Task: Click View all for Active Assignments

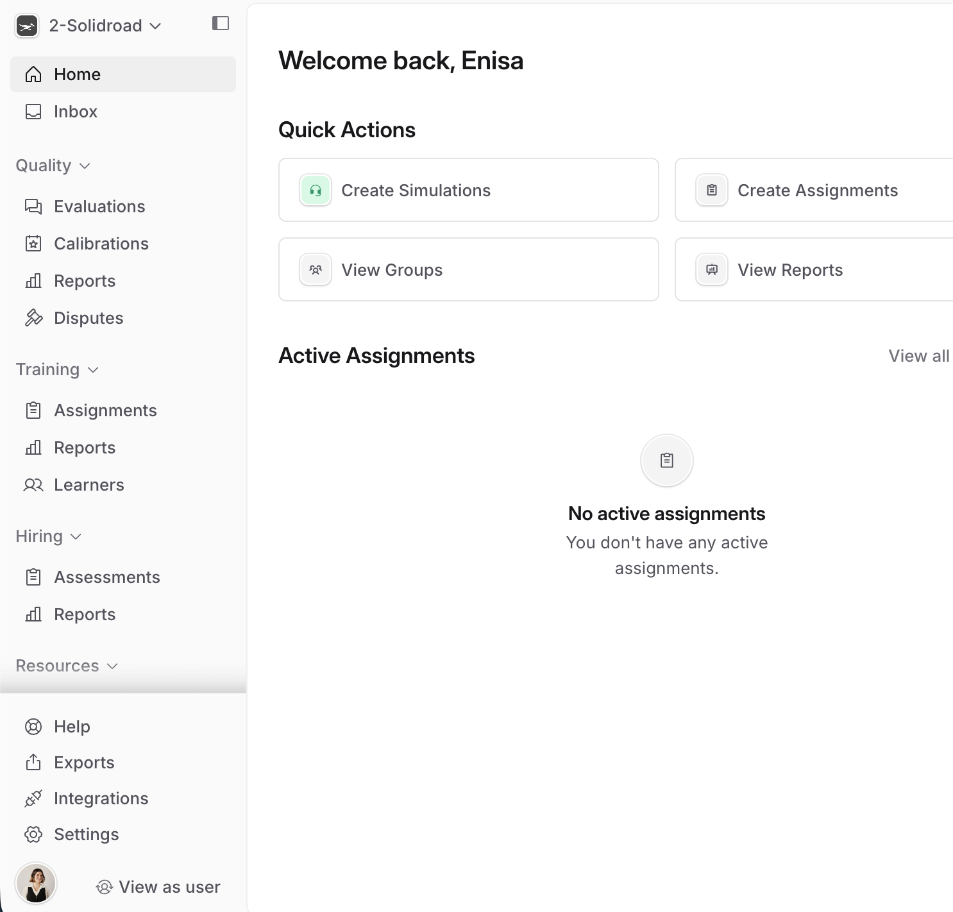Action: coord(919,356)
